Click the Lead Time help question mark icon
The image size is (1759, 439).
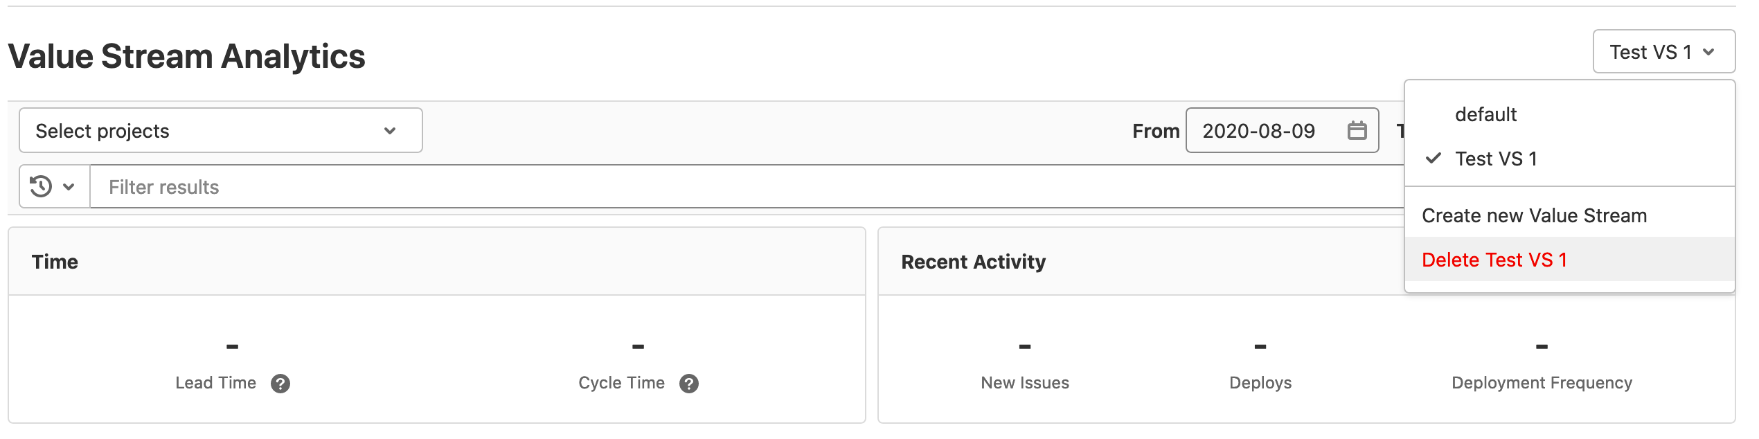(x=280, y=384)
